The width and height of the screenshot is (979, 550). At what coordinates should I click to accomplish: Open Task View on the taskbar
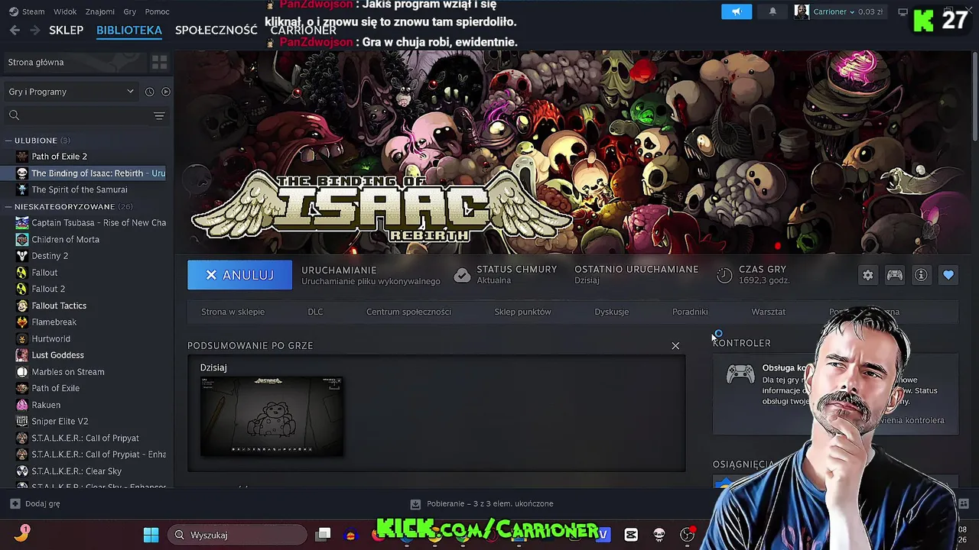324,535
